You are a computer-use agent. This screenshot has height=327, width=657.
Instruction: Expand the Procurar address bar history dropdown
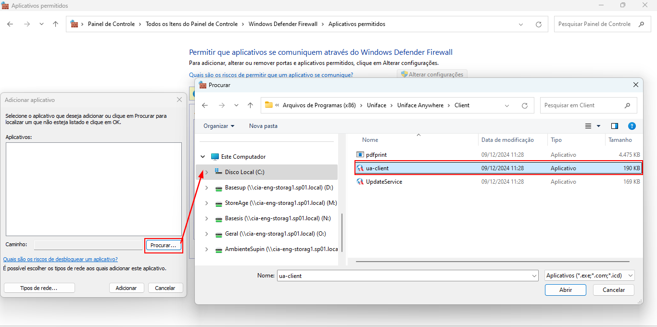tap(507, 105)
